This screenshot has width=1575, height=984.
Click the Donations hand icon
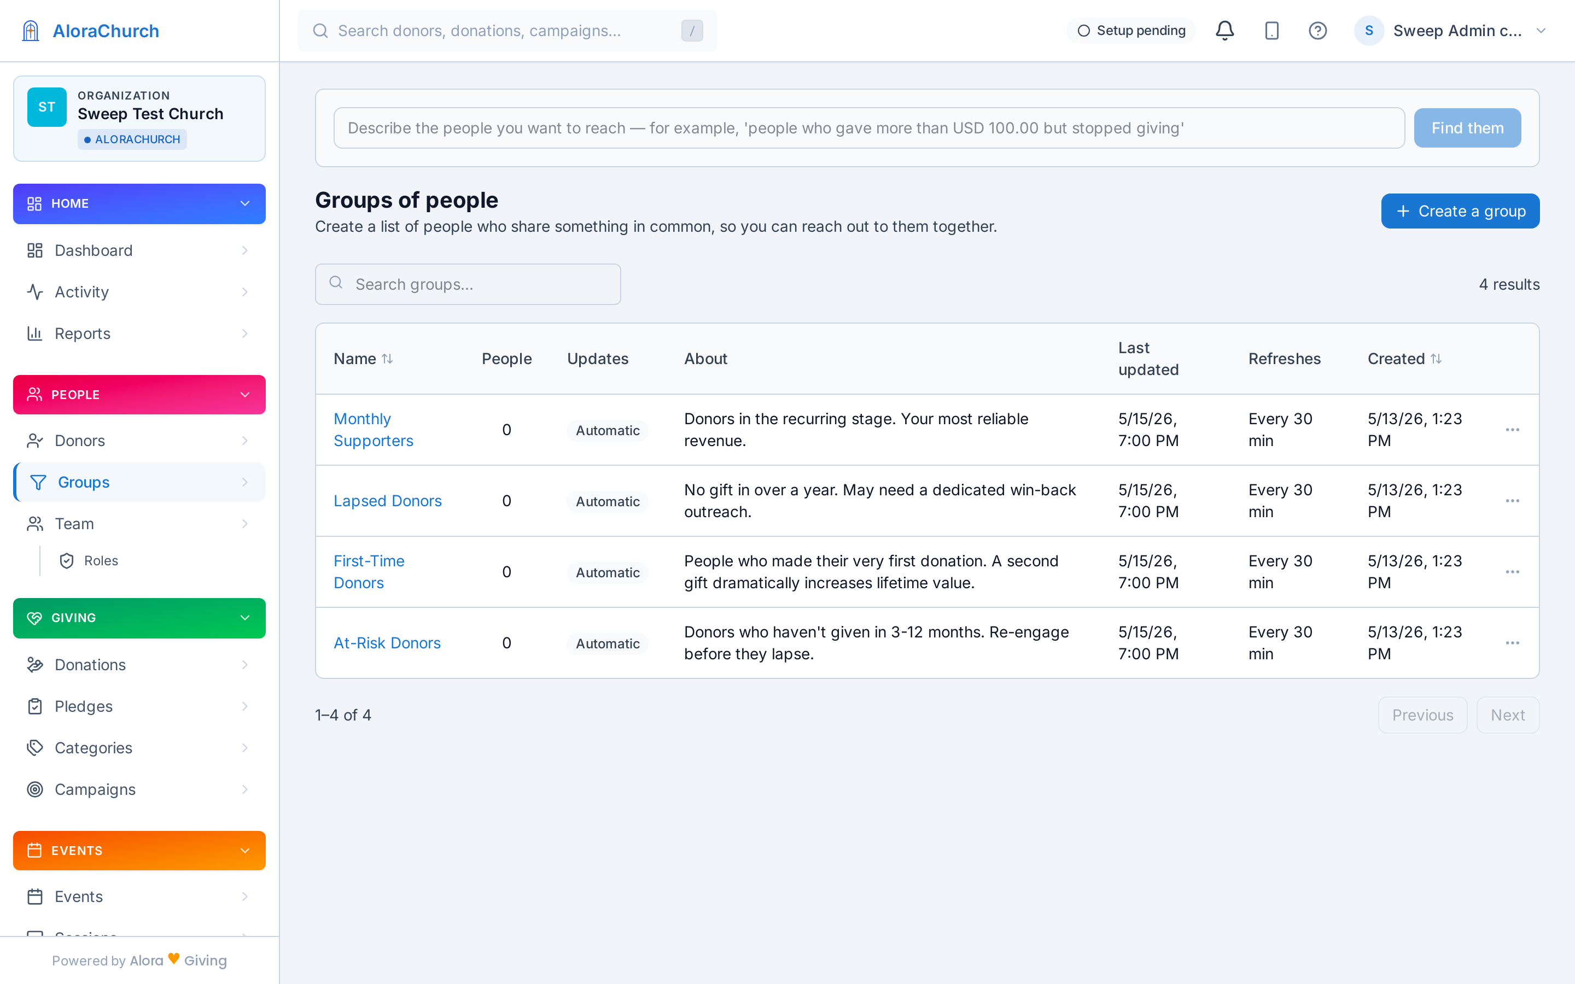click(35, 664)
